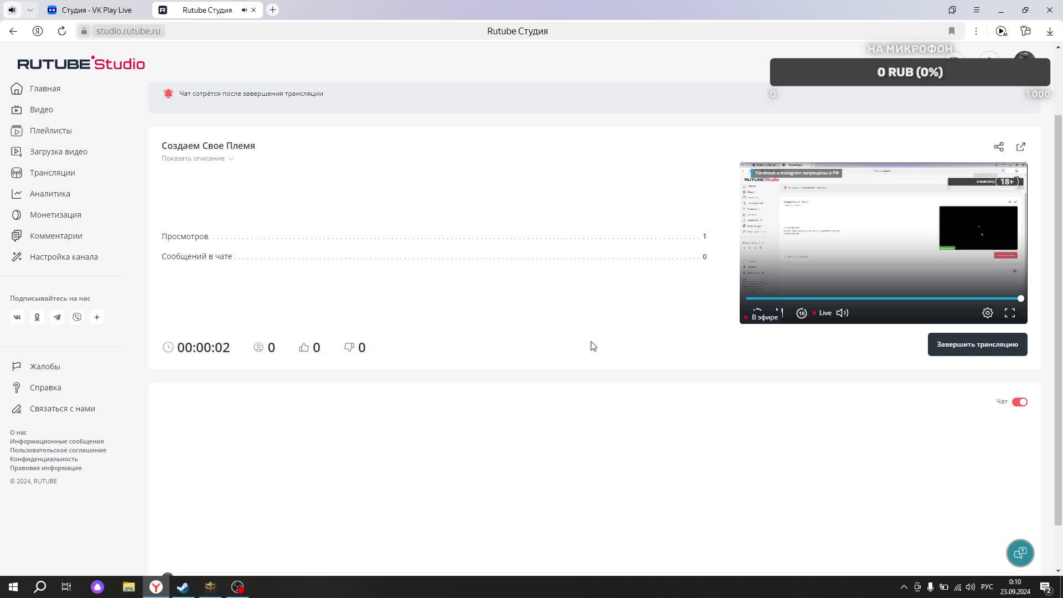Open Монетизация section

(55, 215)
